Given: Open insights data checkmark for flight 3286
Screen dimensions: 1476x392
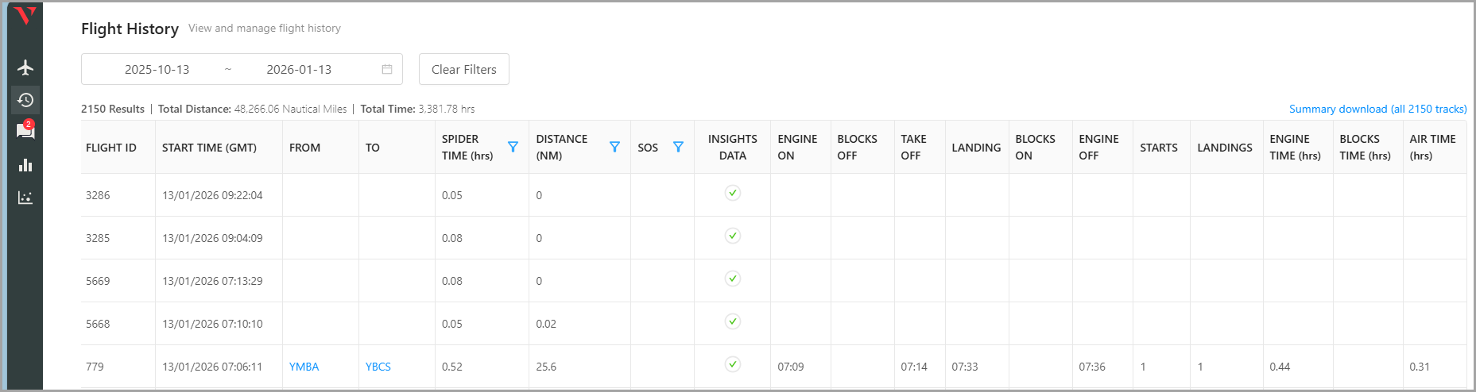Looking at the screenshot, I should (733, 193).
